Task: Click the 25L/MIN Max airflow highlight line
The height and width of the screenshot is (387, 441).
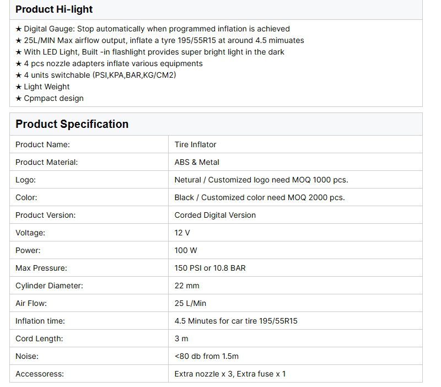Action: pos(160,40)
